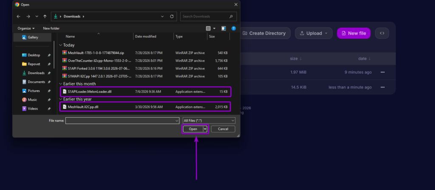Viewport: 435px width, 190px height.
Task: Click the purple New file button
Action: tap(354, 33)
